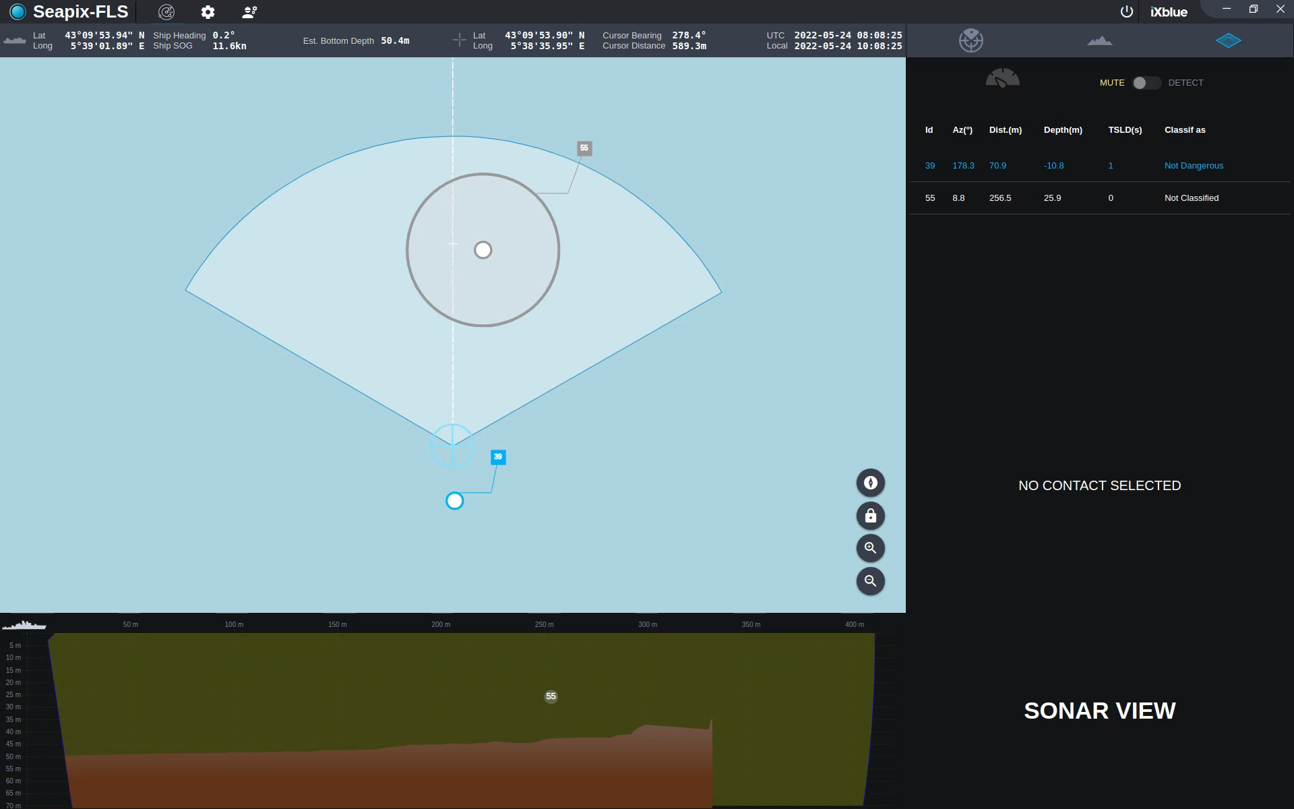Click Est. Bottom Depth value 50.4m
This screenshot has height=809, width=1294.
click(395, 41)
